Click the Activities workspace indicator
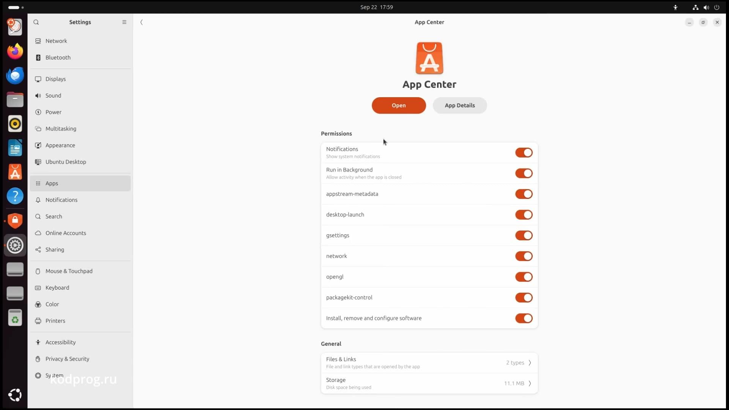The image size is (729, 410). pos(16,7)
